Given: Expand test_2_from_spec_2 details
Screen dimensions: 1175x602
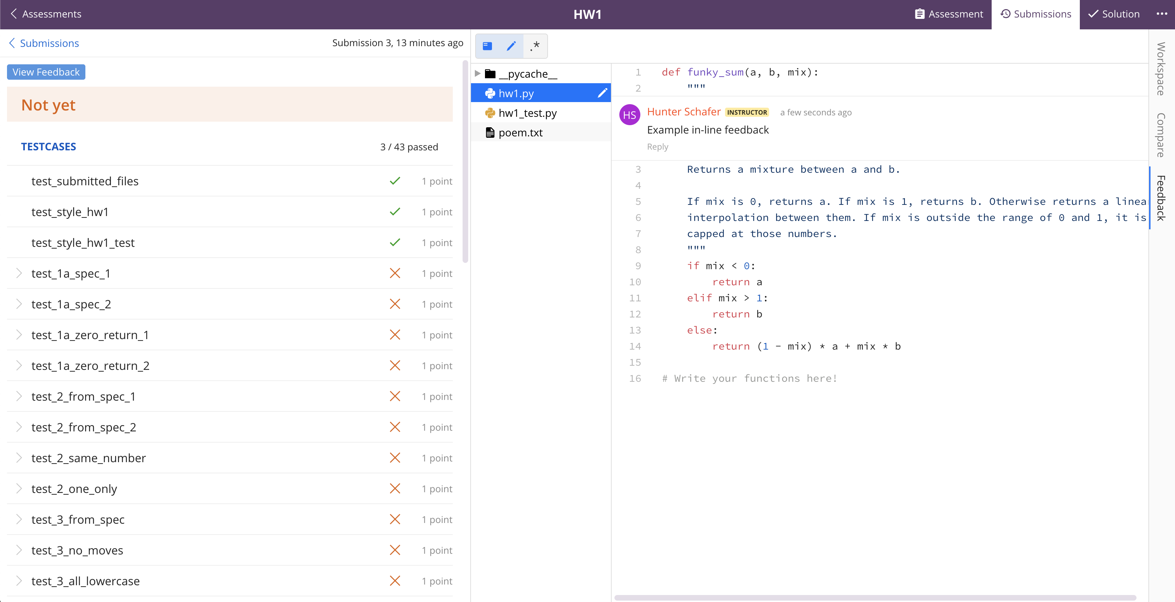Looking at the screenshot, I should [x=19, y=427].
